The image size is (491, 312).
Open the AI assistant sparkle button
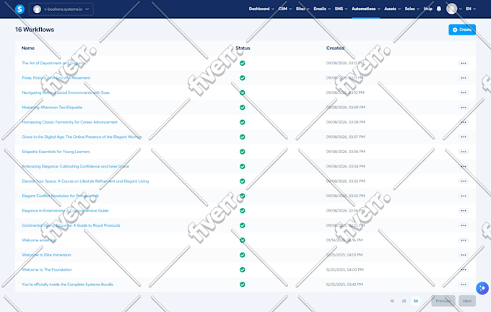[482, 288]
